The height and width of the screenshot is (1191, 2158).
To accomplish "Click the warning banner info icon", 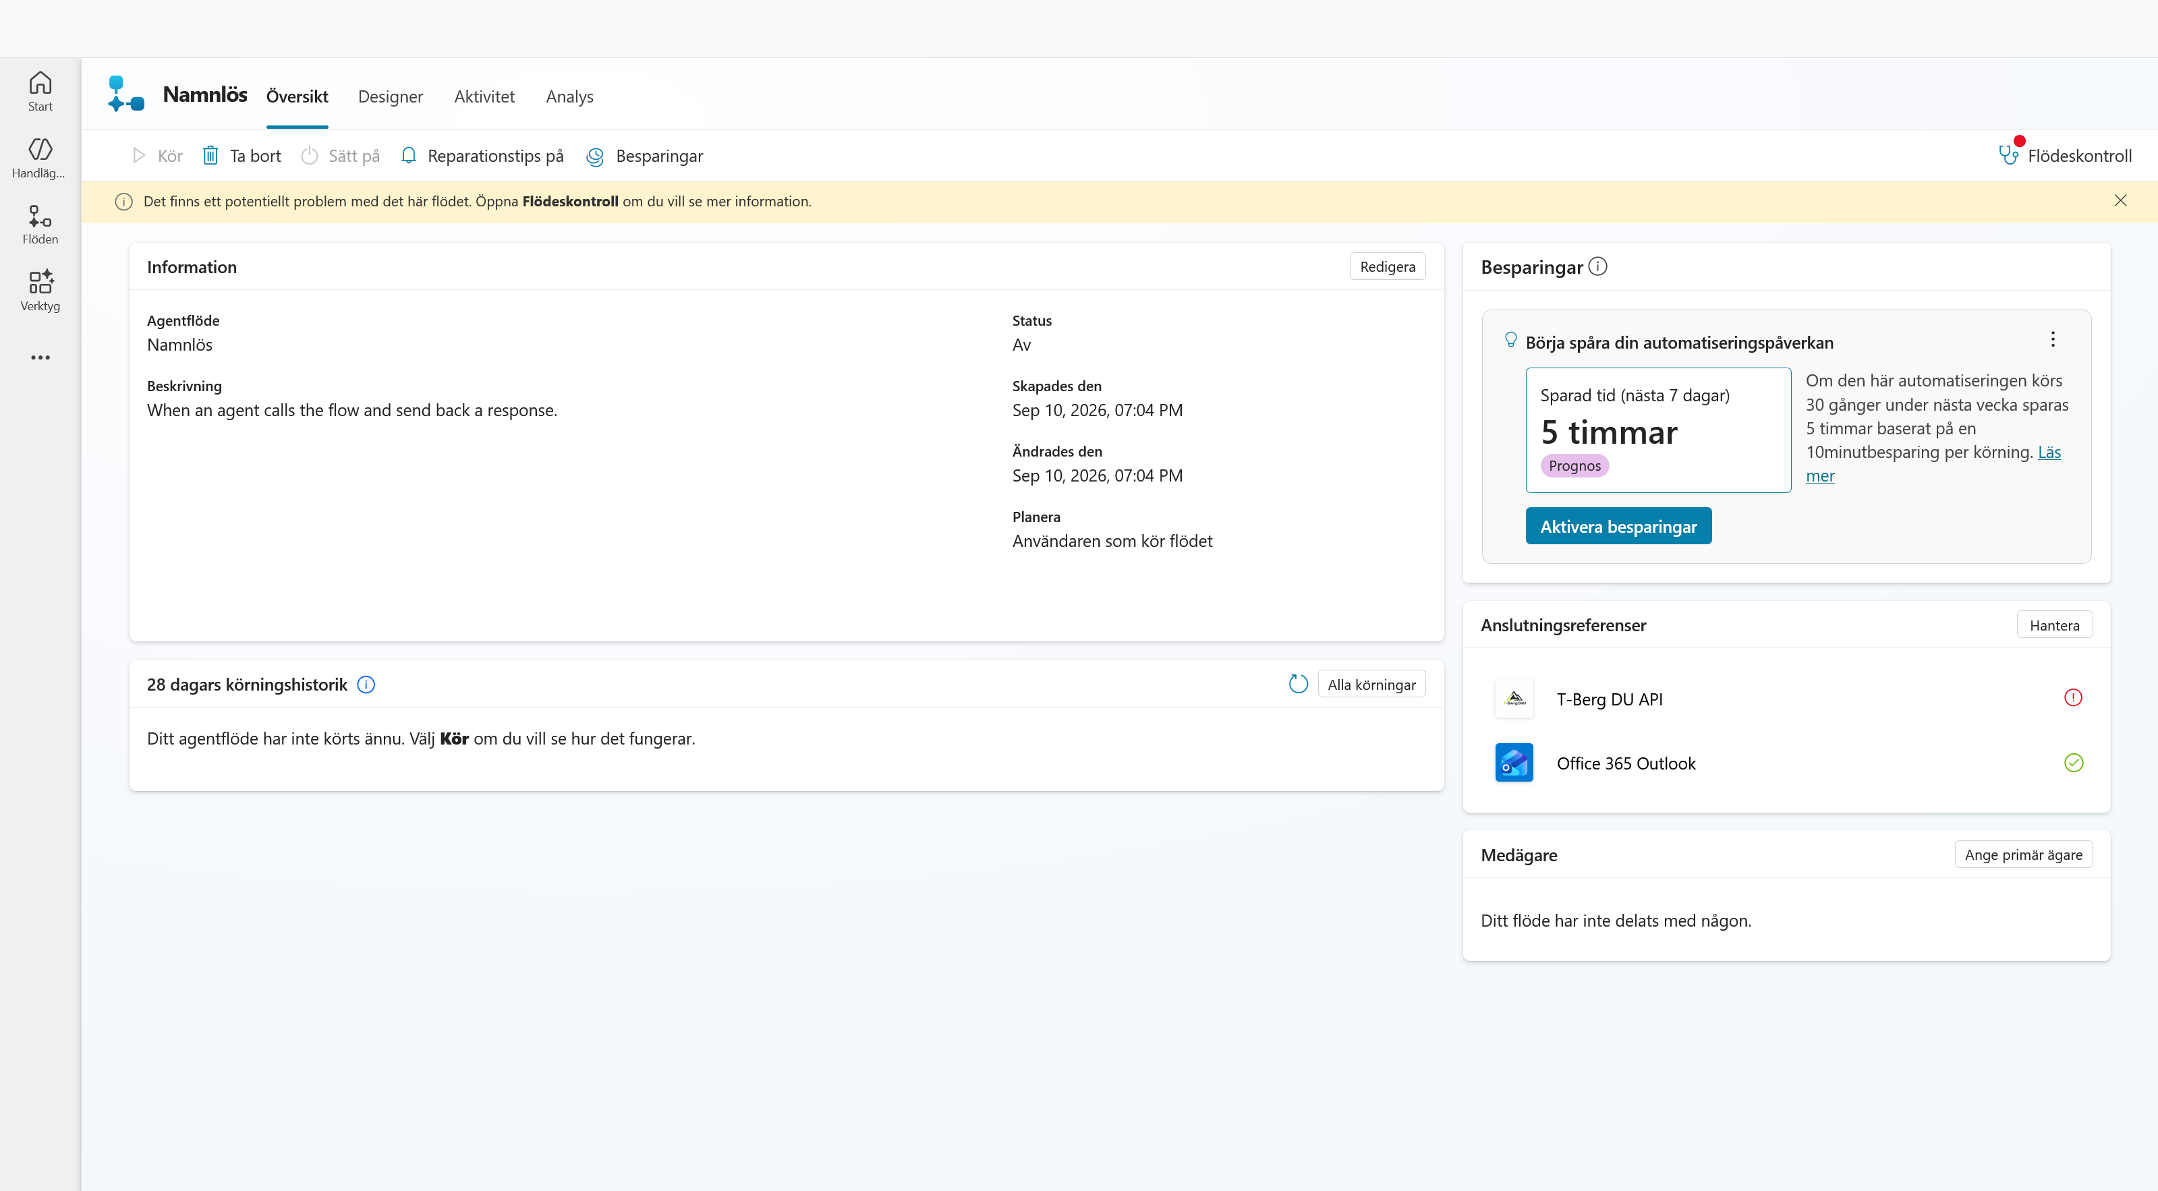I will click(124, 202).
